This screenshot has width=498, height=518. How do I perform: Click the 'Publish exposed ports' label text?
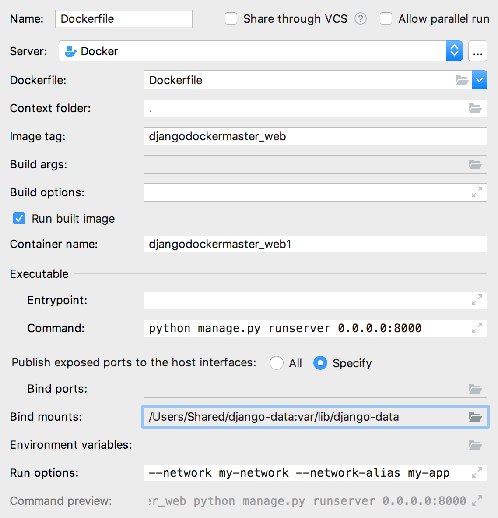134,363
